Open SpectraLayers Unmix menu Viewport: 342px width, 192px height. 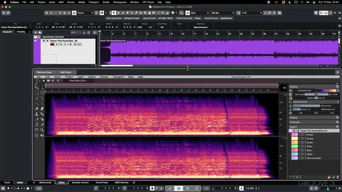point(92,77)
